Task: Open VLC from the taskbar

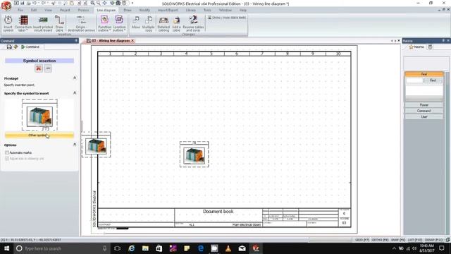Action: [x=228, y=248]
